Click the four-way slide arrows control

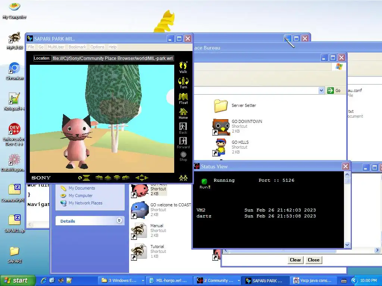[142, 178]
